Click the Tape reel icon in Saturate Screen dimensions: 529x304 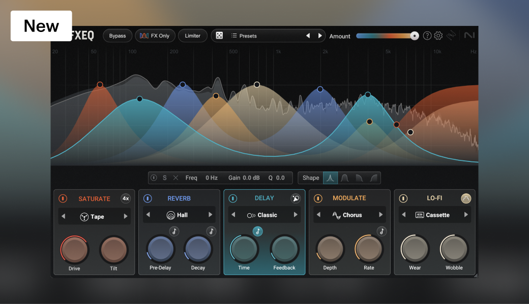pyautogui.click(x=84, y=217)
